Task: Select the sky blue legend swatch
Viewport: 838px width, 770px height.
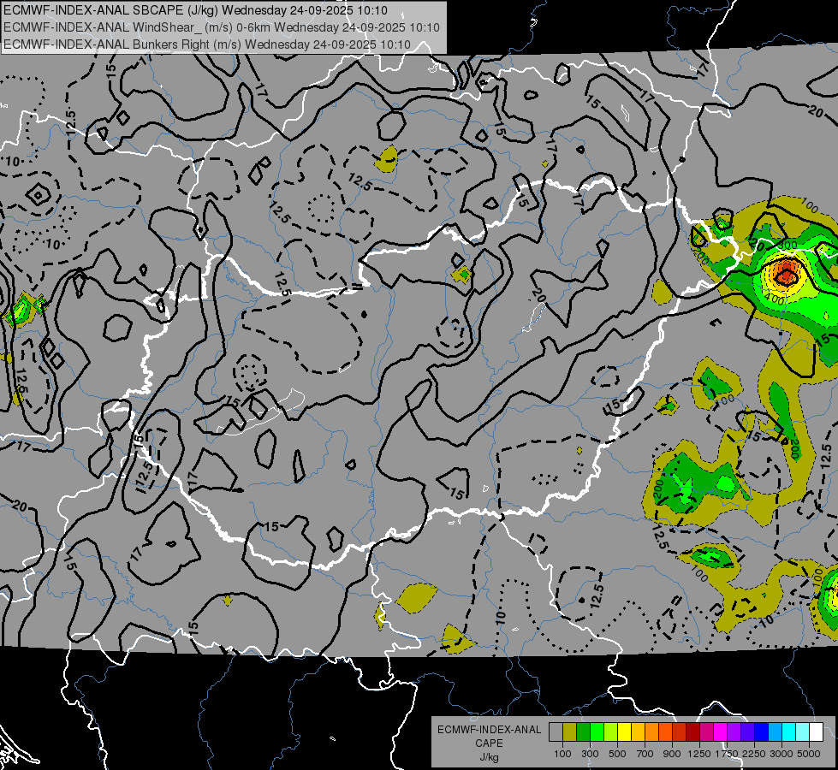Action: (776, 732)
